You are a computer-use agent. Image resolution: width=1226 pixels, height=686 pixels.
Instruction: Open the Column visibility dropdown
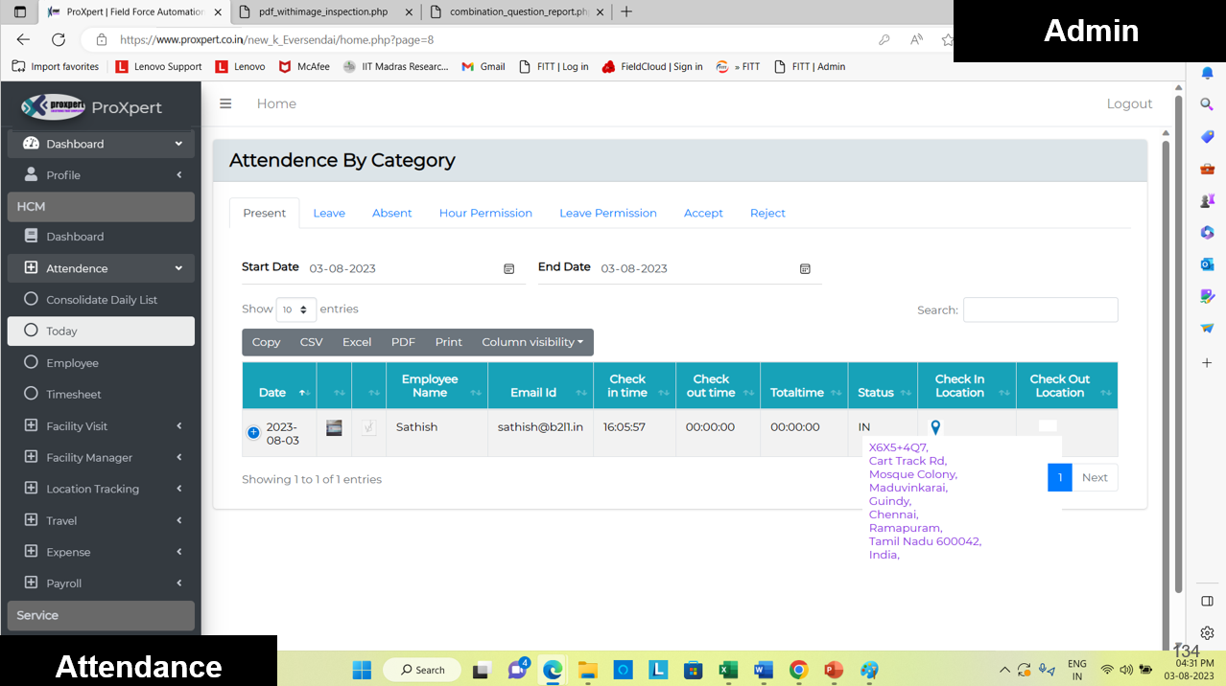tap(532, 342)
